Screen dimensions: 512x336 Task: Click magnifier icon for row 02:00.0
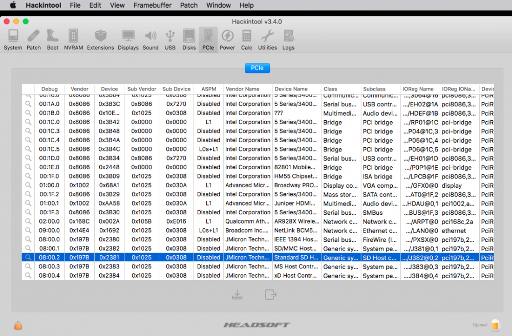(28, 221)
